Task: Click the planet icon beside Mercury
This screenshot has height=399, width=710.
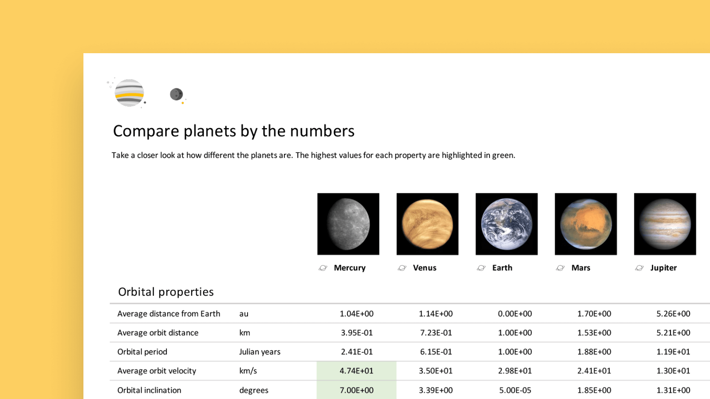Action: 323,268
